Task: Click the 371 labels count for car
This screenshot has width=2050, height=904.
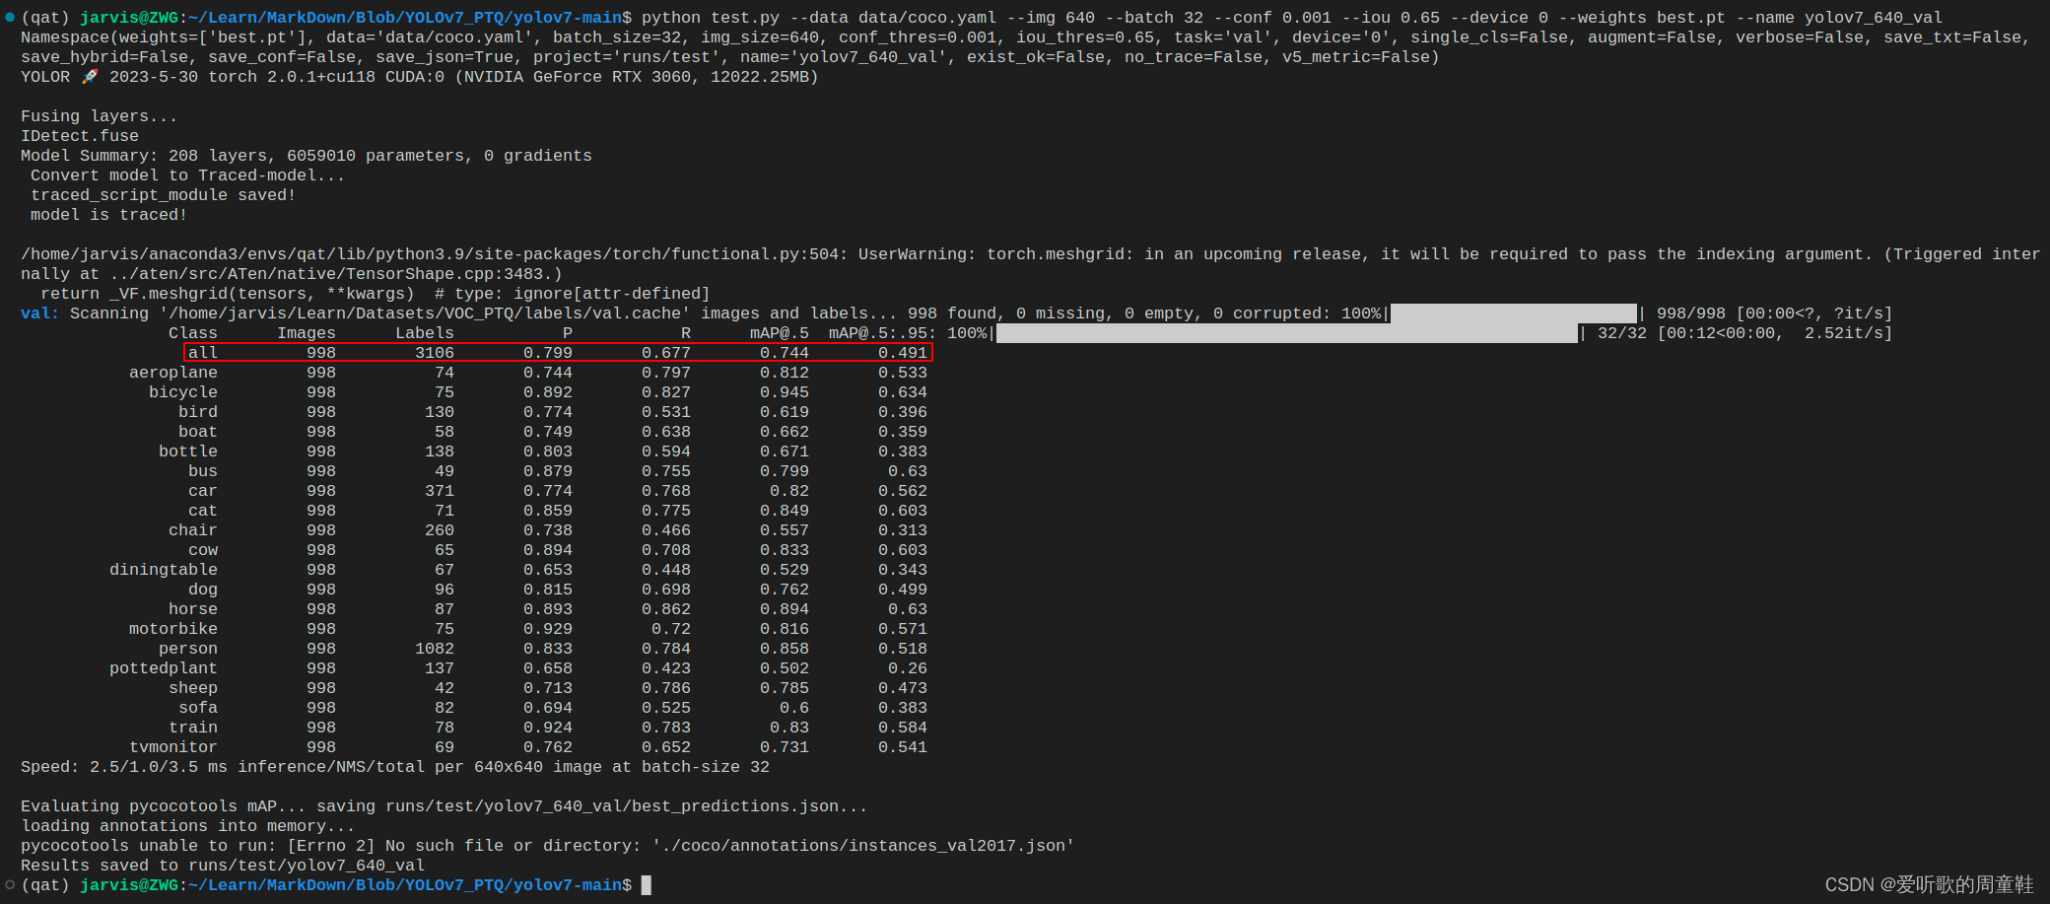Action: pyautogui.click(x=440, y=491)
